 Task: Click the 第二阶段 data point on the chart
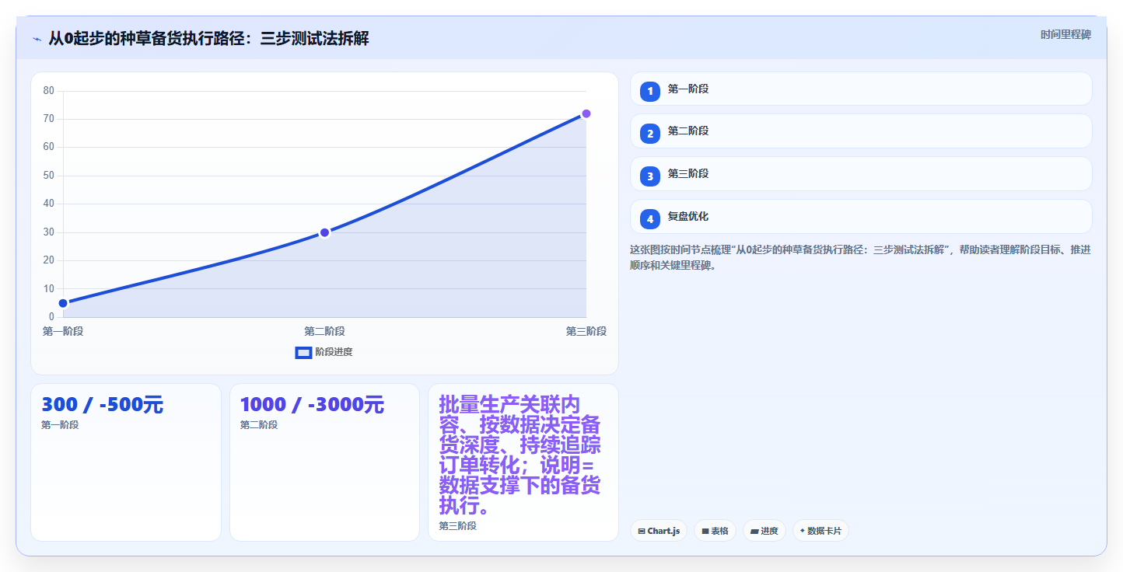(324, 232)
